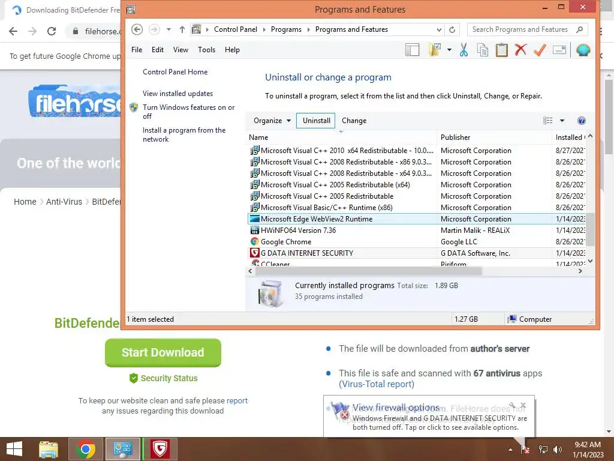Click the preview pane layout toolbar icon

tap(412, 50)
